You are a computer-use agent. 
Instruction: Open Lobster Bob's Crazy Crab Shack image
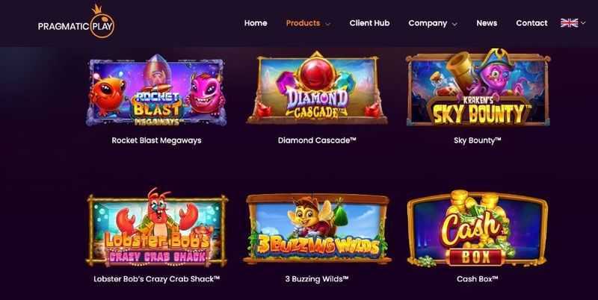157,228
